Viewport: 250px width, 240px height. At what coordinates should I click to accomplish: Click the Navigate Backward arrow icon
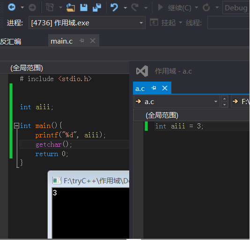(x=12, y=7)
